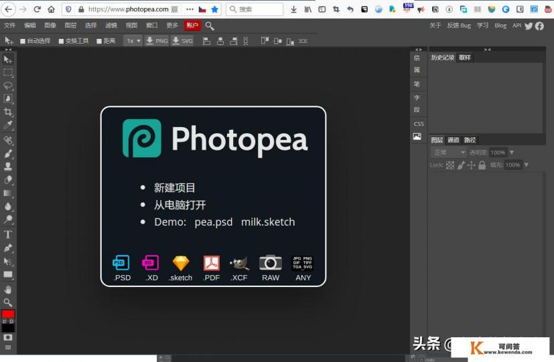Toggle lock all padlock icon
This screenshot has height=362, width=554.
[482, 165]
